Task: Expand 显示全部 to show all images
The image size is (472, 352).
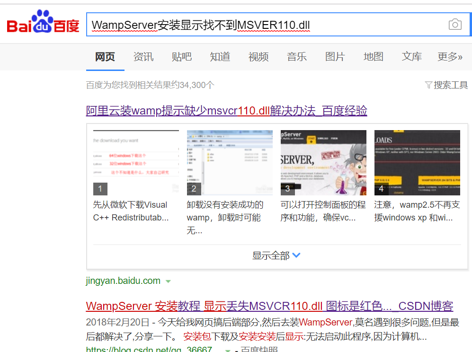Action: tap(276, 255)
